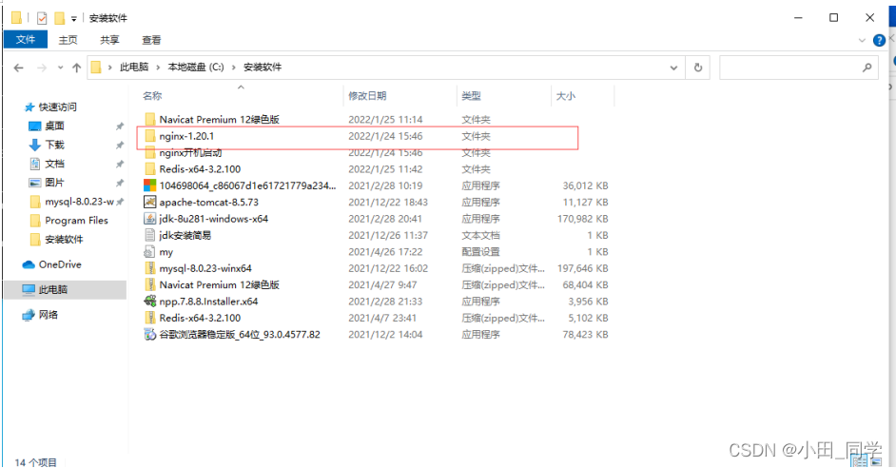Switch to the 主页 ribbon tab
The width and height of the screenshot is (896, 468).
point(68,40)
